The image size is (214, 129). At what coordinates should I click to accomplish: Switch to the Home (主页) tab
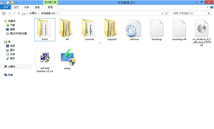point(16,7)
